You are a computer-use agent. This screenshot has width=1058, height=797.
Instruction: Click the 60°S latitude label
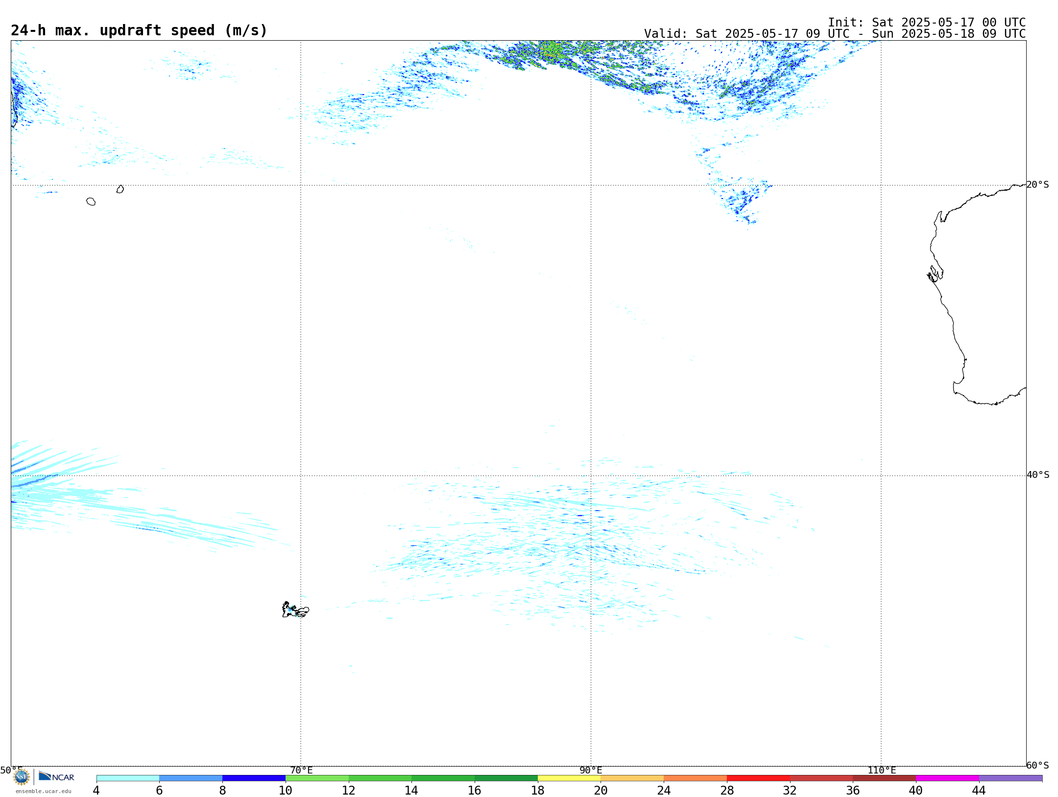click(1038, 765)
